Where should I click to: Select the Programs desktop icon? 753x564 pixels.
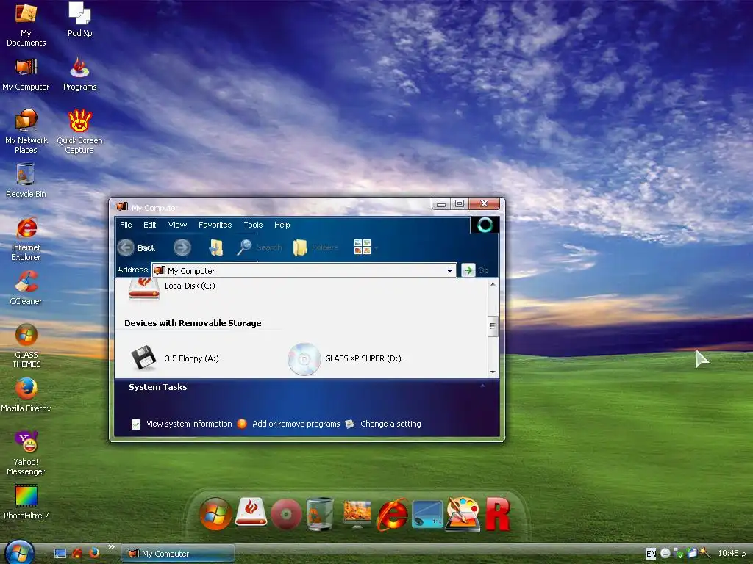click(79, 74)
